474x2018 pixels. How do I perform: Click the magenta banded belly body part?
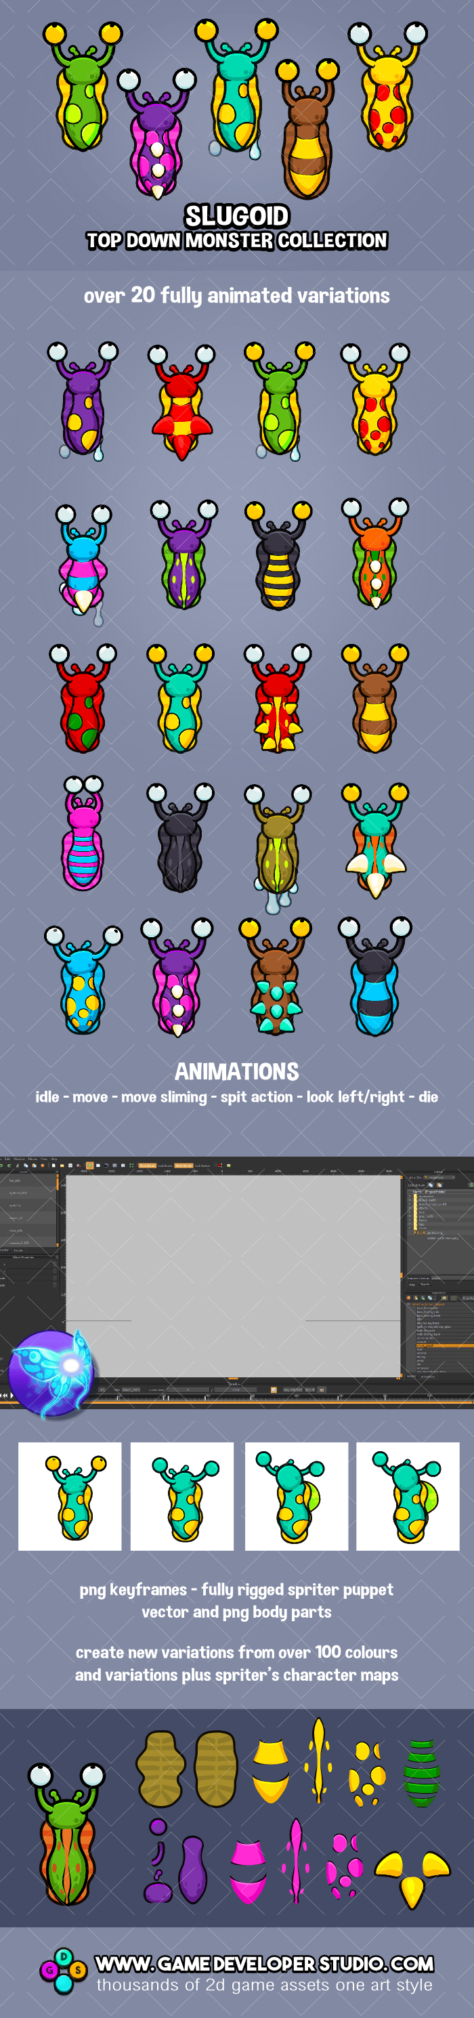click(249, 1872)
